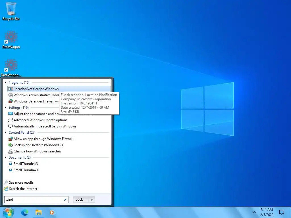This screenshot has height=218, width=291.
Task: Open Windows Defender Firewall result
Action: [x=36, y=101]
